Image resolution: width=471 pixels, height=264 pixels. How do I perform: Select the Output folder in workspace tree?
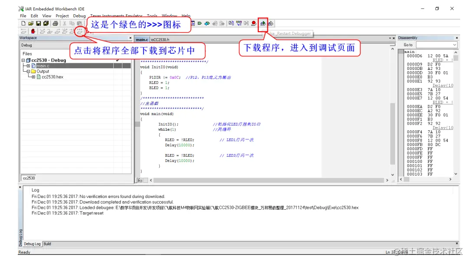(x=43, y=72)
